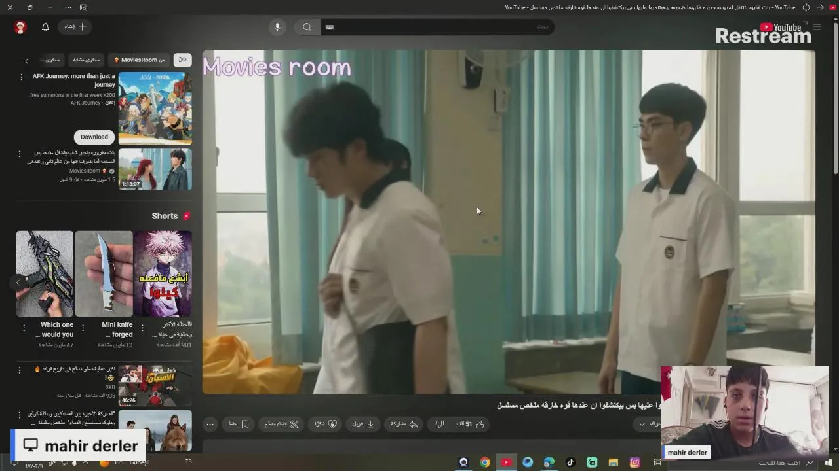The height and width of the screenshot is (471, 839).
Task: Click the video player to pause
Action: point(509,222)
